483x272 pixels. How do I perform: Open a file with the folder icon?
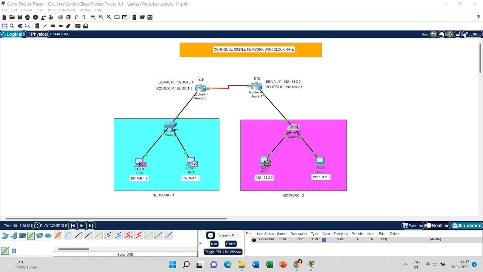(12, 17)
